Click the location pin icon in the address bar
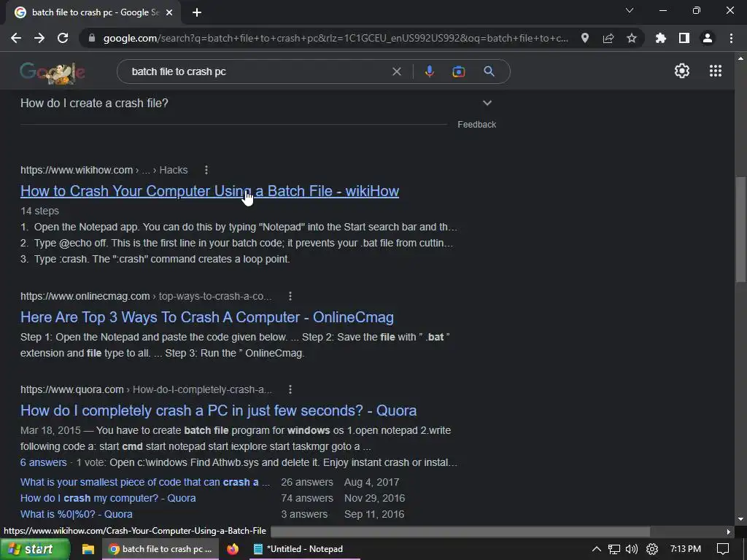This screenshot has width=747, height=560. tap(585, 38)
